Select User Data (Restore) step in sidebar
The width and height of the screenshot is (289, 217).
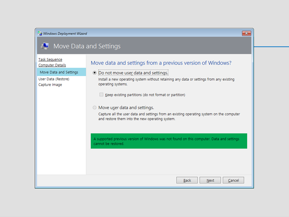pyautogui.click(x=54, y=79)
